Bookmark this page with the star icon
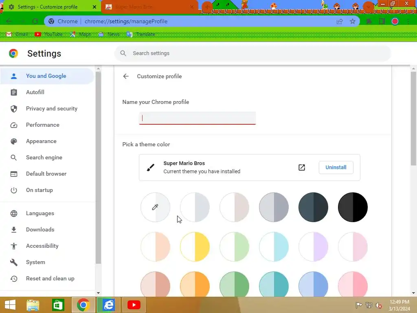This screenshot has width=417, height=313. click(x=353, y=21)
